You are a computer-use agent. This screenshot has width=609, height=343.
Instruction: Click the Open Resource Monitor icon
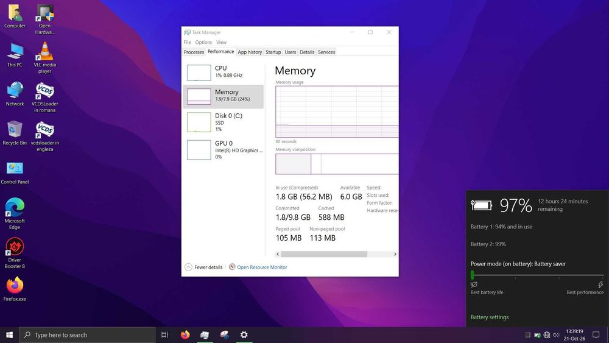232,267
